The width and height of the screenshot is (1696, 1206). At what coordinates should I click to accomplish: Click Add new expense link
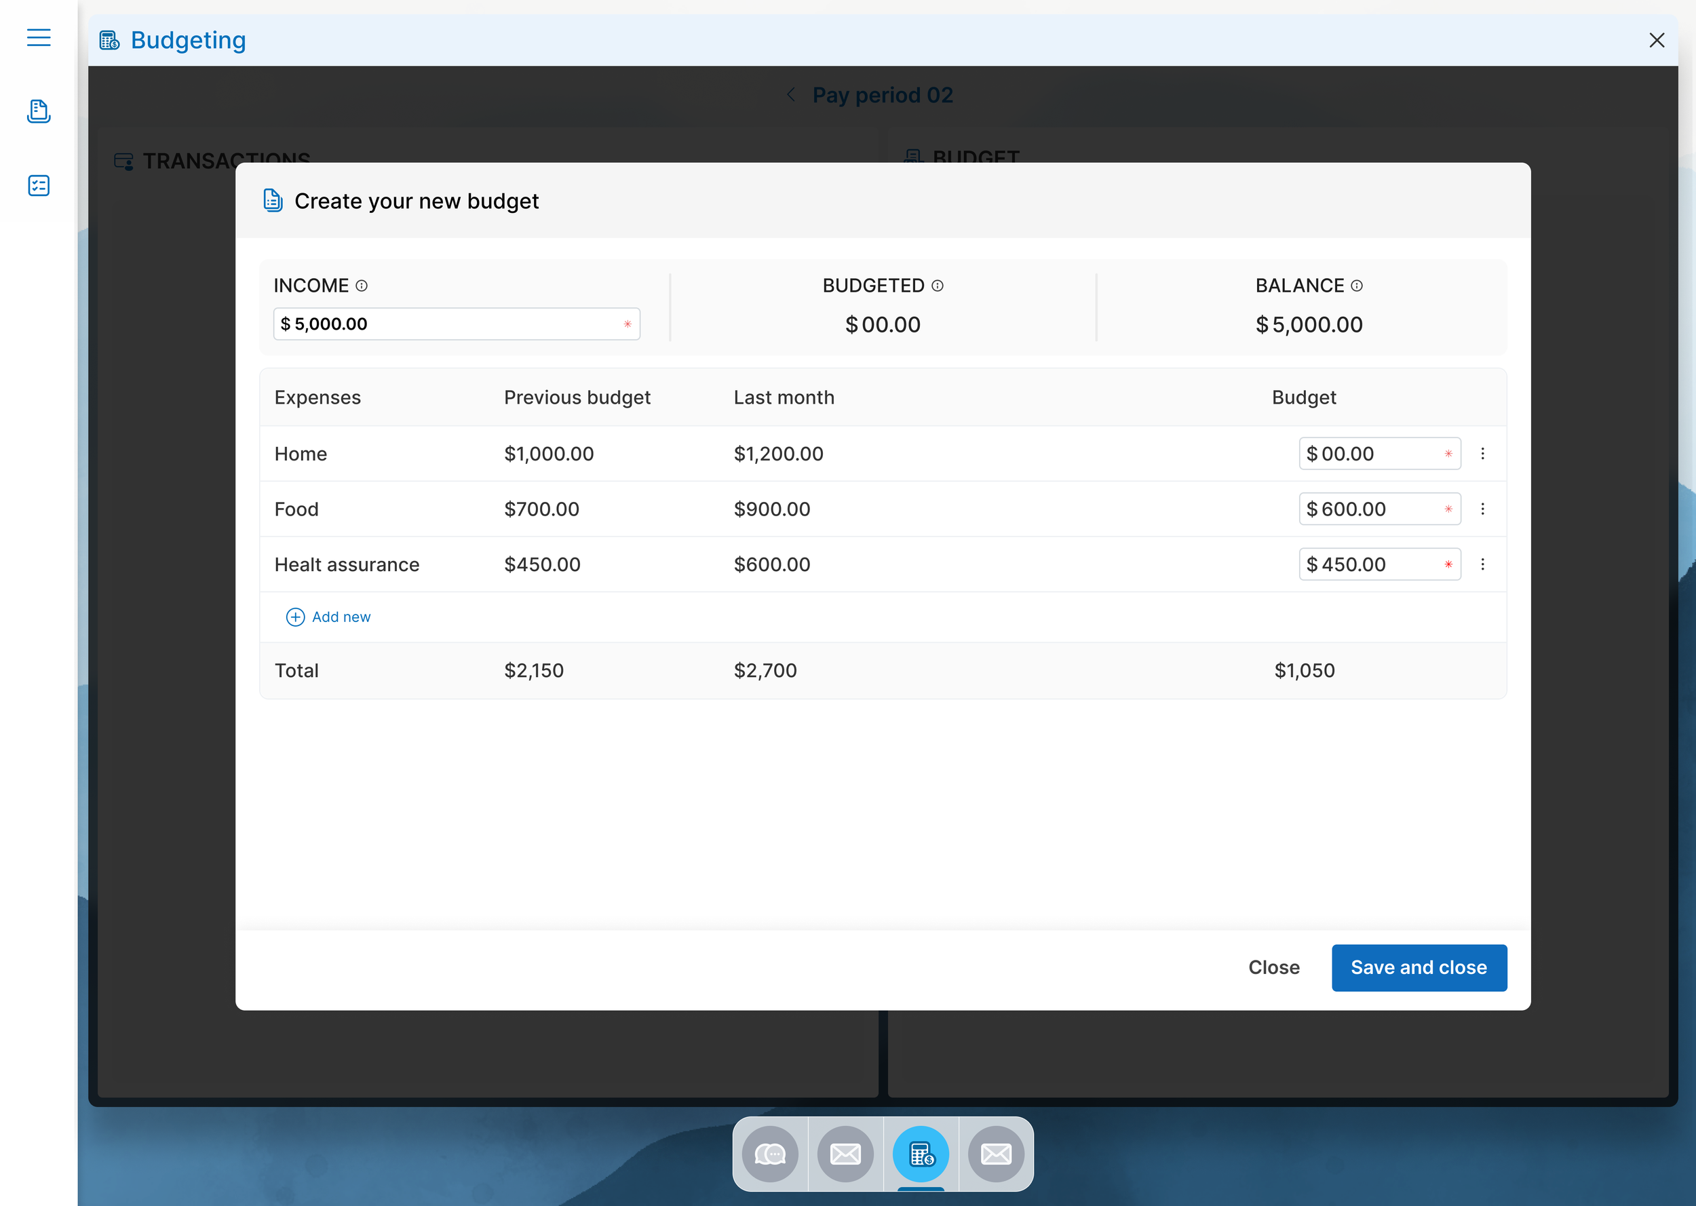pyautogui.click(x=328, y=617)
